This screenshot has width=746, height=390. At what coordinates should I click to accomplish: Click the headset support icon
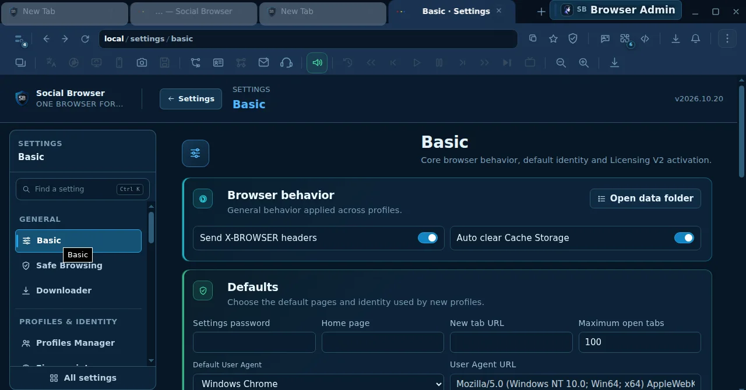286,63
